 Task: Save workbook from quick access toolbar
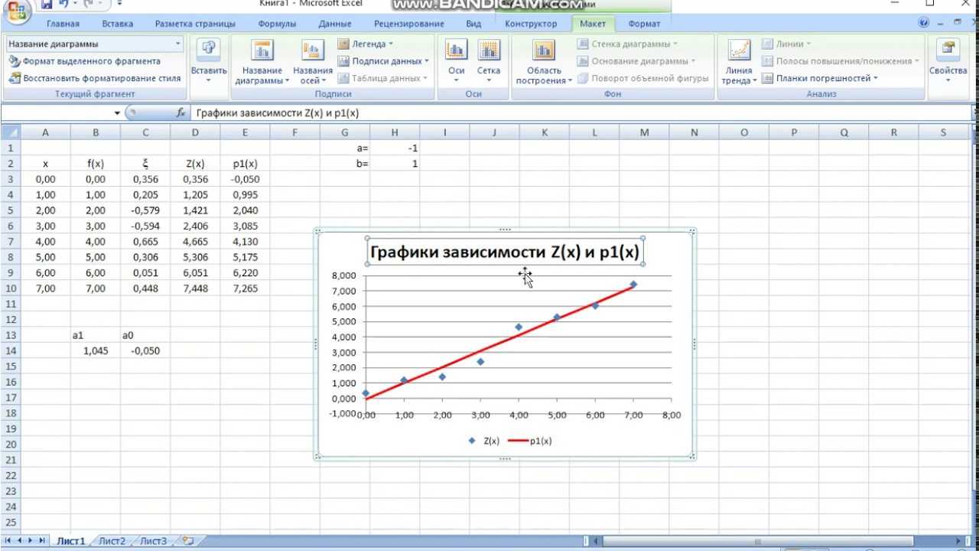pos(47,5)
